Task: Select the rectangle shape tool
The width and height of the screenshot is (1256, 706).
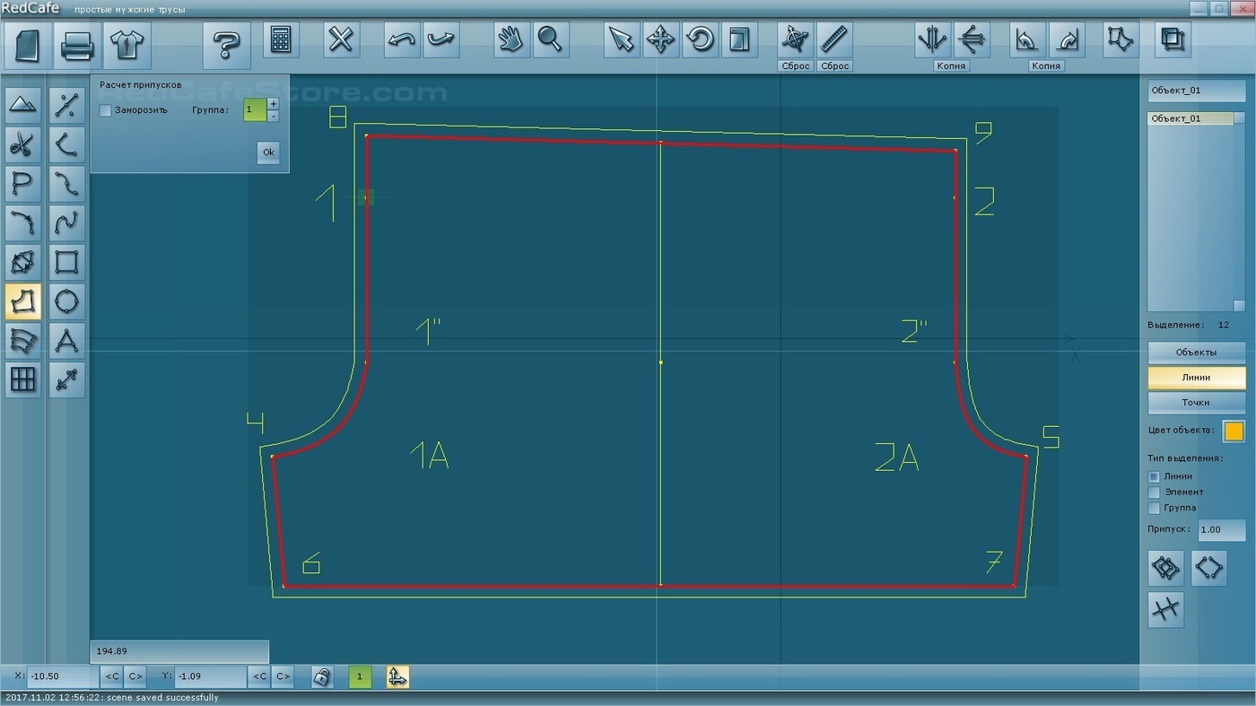Action: pos(66,262)
